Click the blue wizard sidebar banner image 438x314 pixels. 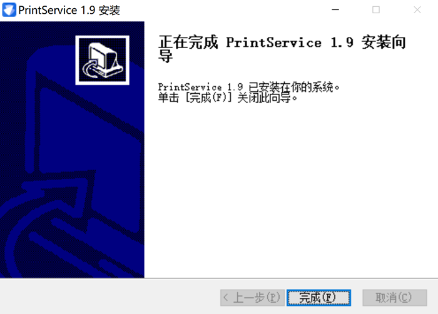tap(72, 149)
